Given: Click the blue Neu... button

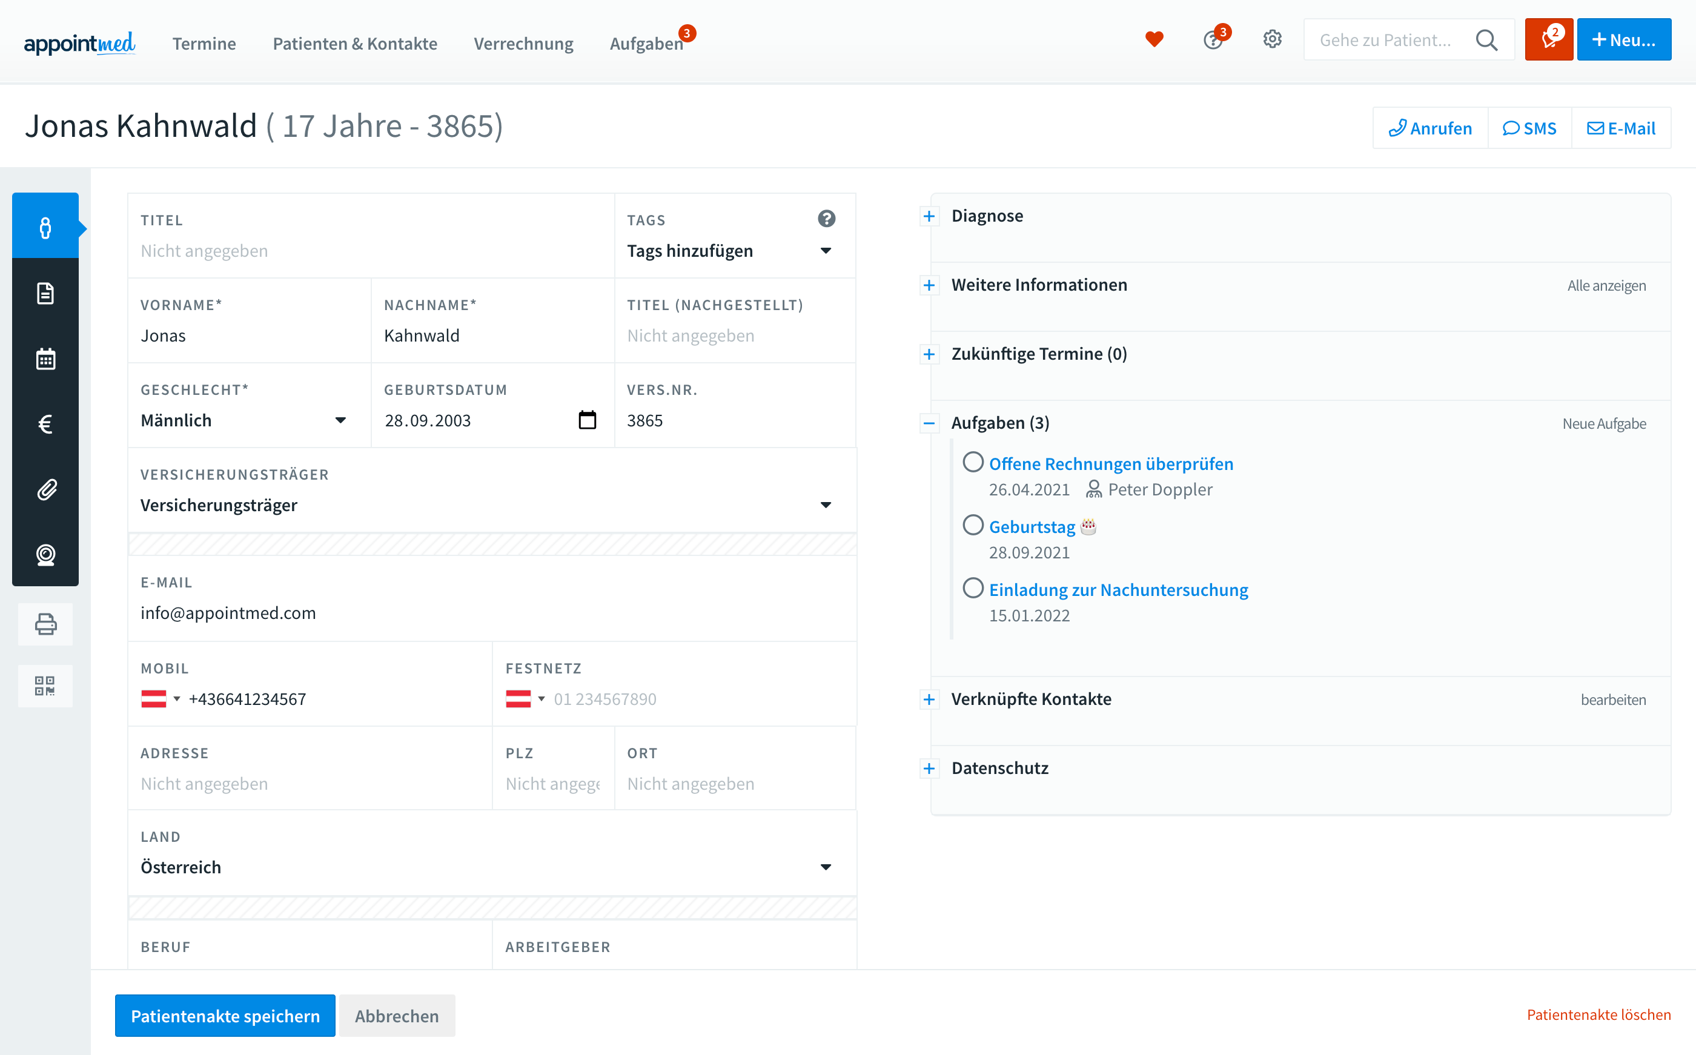Looking at the screenshot, I should click(1623, 40).
